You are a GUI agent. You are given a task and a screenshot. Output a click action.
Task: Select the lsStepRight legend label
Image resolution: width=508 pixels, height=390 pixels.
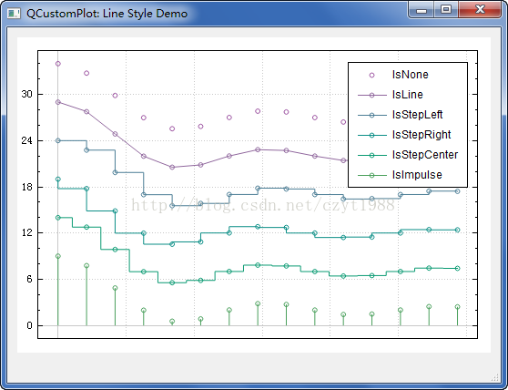coord(422,135)
